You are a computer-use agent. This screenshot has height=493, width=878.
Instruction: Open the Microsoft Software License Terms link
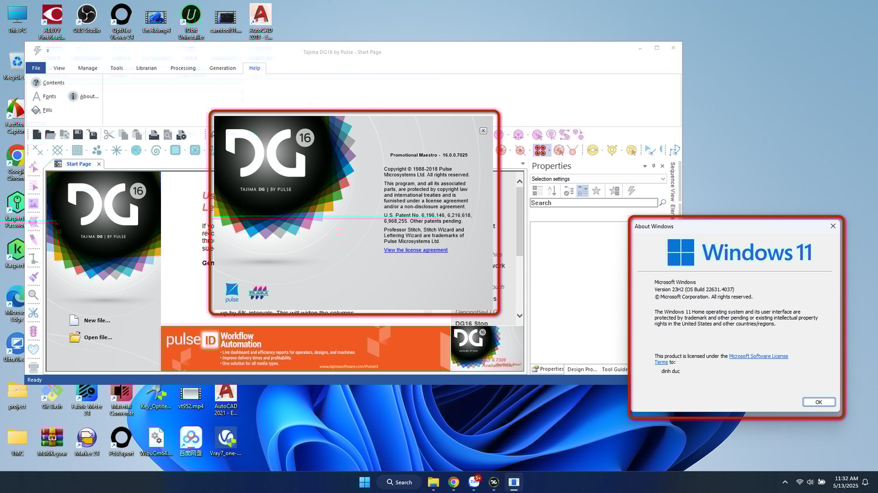[x=759, y=356]
